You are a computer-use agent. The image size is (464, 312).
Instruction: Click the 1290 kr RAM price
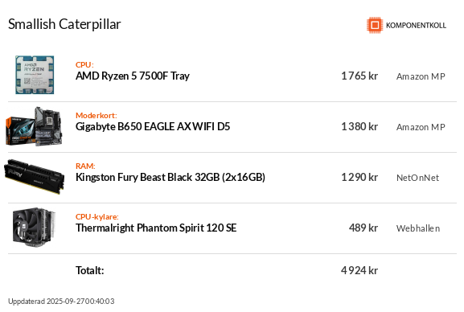(359, 178)
